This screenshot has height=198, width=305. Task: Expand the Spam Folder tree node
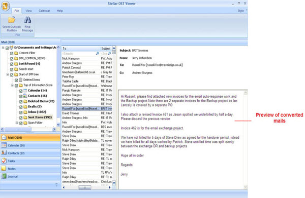pos(17,123)
